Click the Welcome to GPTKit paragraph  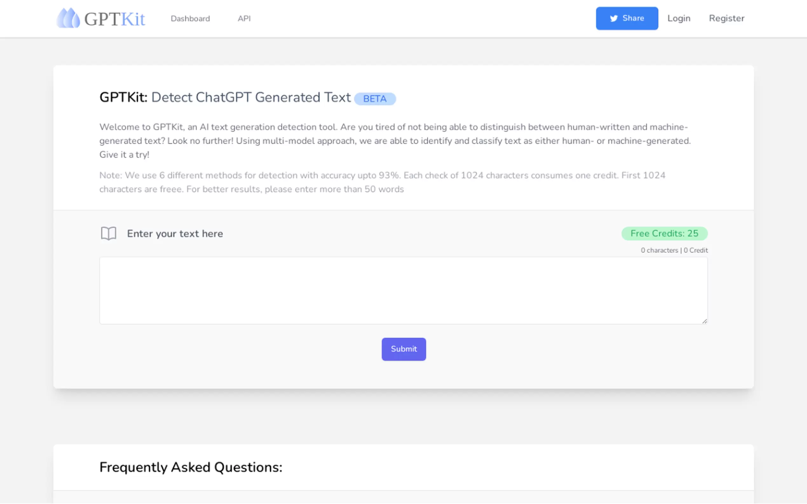click(x=395, y=141)
